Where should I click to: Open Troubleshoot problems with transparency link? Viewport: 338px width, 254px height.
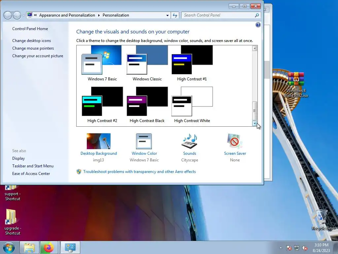point(140,172)
